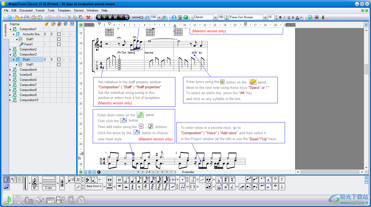Toggle the checkbox in Acoustic Gra... row
Viewport: 371px width, 207px height.
point(59,34)
